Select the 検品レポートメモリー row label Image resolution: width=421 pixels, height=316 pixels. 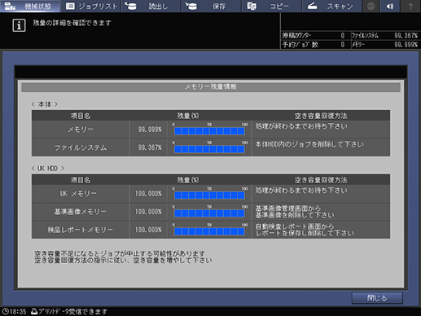point(81,230)
